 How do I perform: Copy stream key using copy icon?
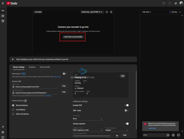(111, 12)
